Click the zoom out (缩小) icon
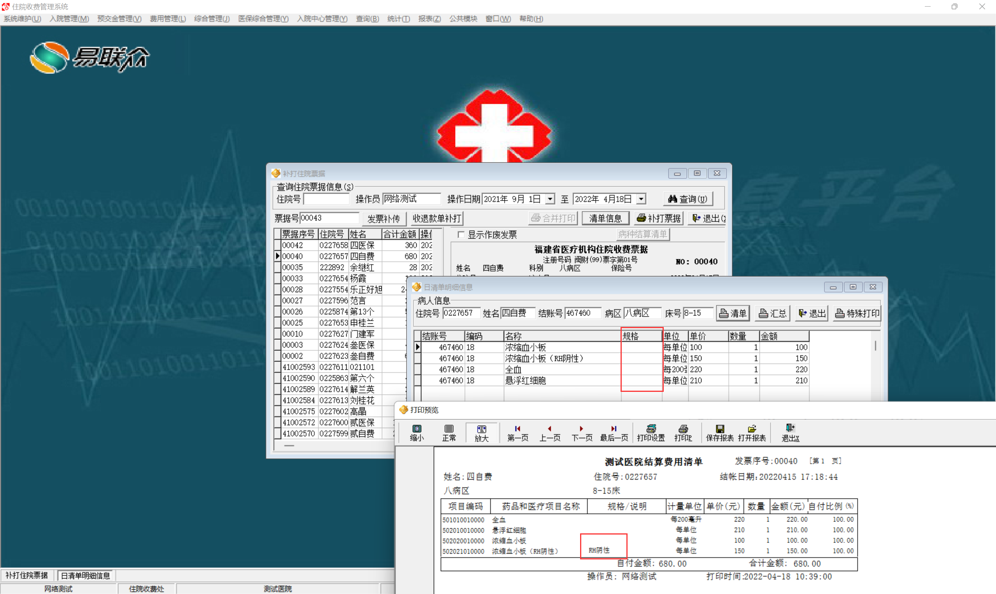This screenshot has height=594, width=996. 417,433
